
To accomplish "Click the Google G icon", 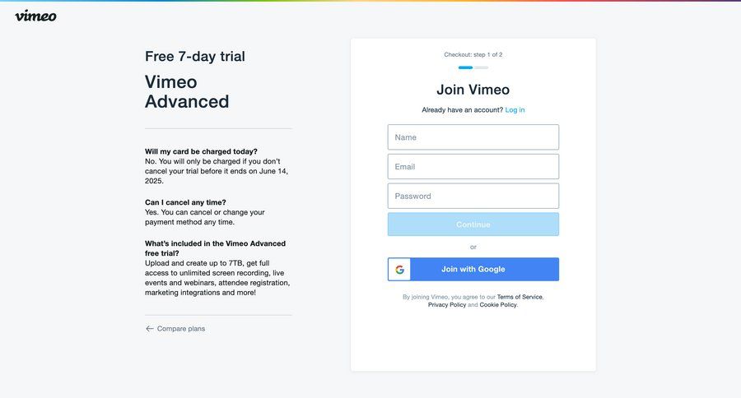I will coord(399,270).
